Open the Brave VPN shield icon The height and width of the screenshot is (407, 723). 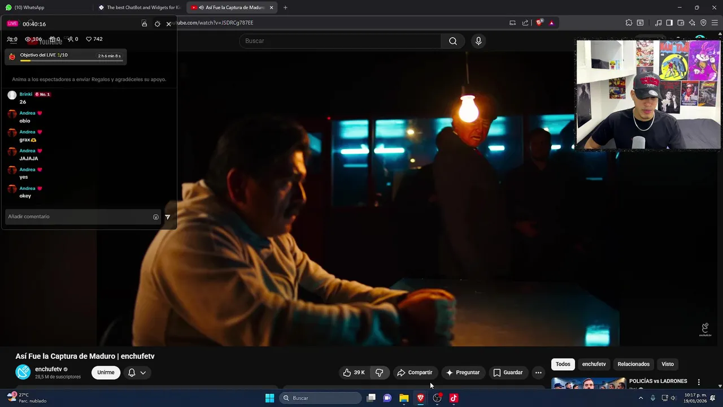(x=703, y=23)
